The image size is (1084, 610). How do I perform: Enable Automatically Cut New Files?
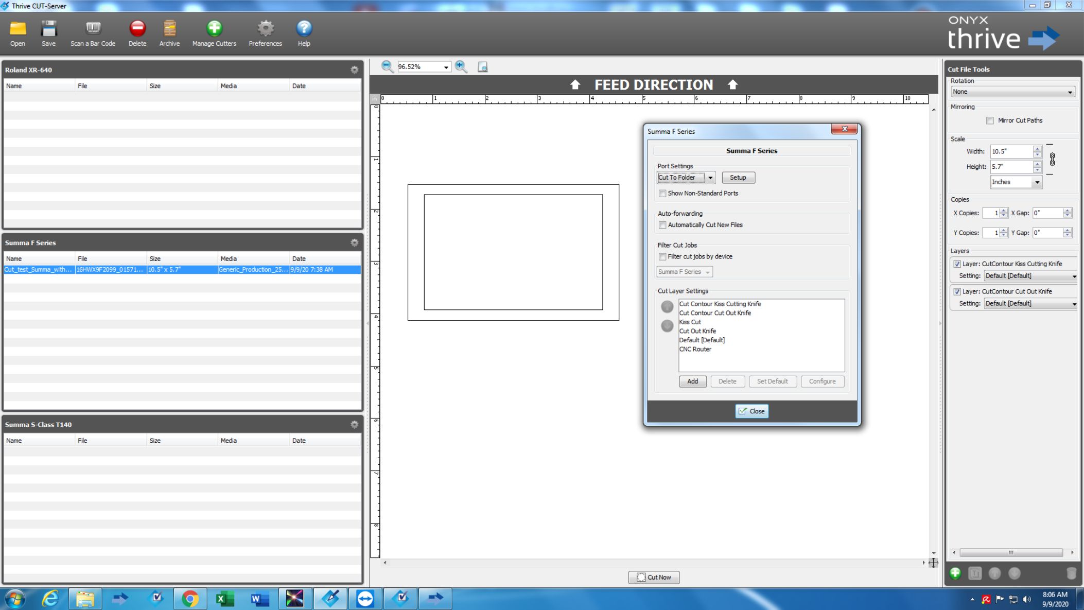[662, 225]
